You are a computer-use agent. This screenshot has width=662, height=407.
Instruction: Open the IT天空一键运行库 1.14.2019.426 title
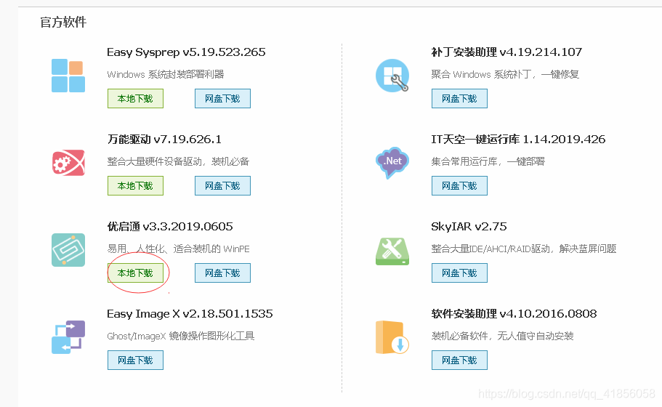coord(518,140)
